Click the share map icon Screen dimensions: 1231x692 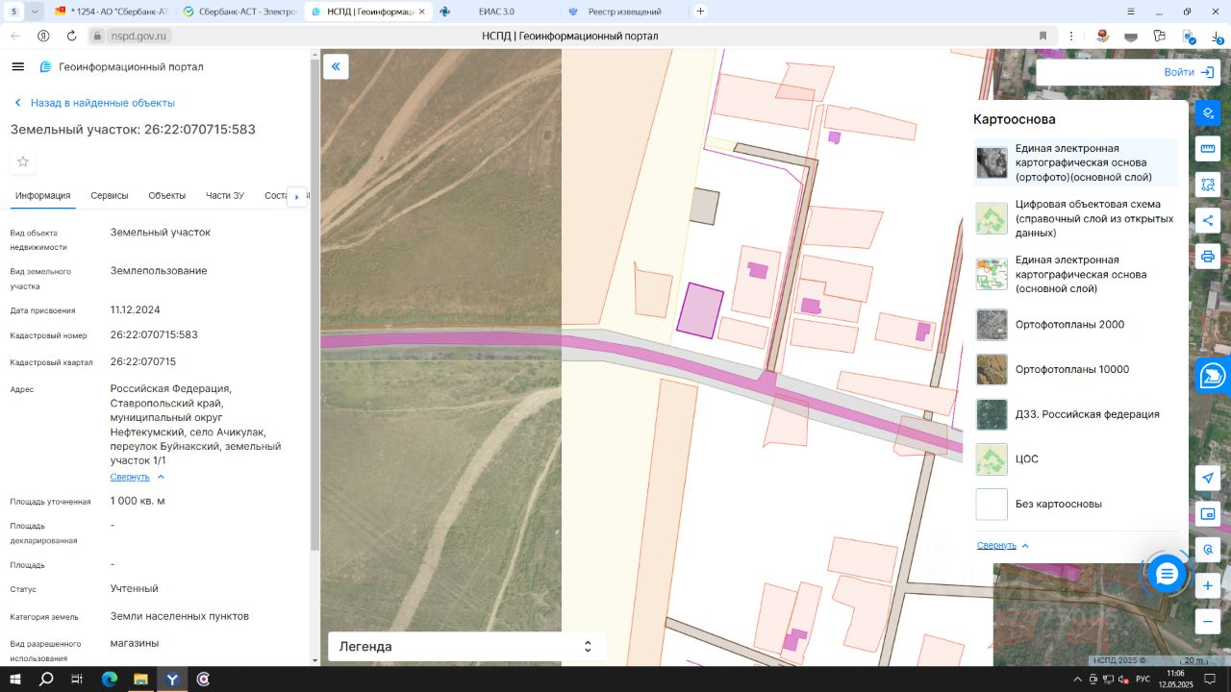(x=1208, y=220)
